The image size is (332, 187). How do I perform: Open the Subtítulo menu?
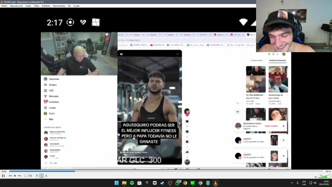pos(46,6)
